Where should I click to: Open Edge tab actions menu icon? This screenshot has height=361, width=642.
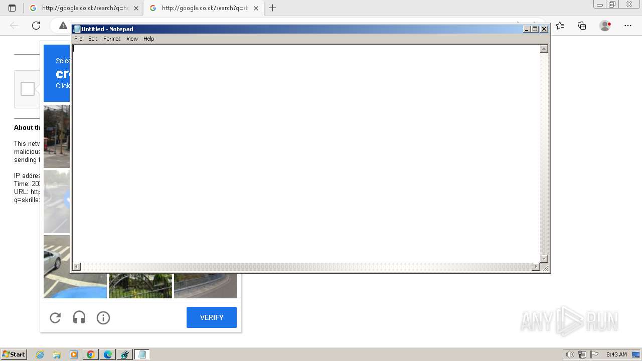(12, 8)
